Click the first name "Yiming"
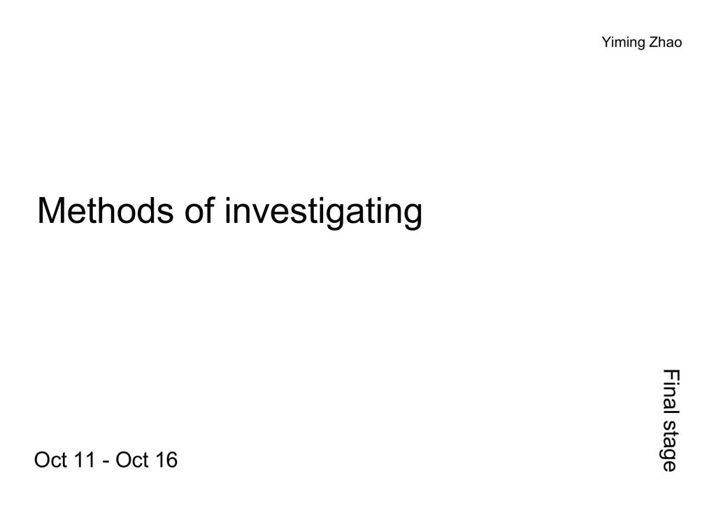The width and height of the screenshot is (716, 506). 623,43
